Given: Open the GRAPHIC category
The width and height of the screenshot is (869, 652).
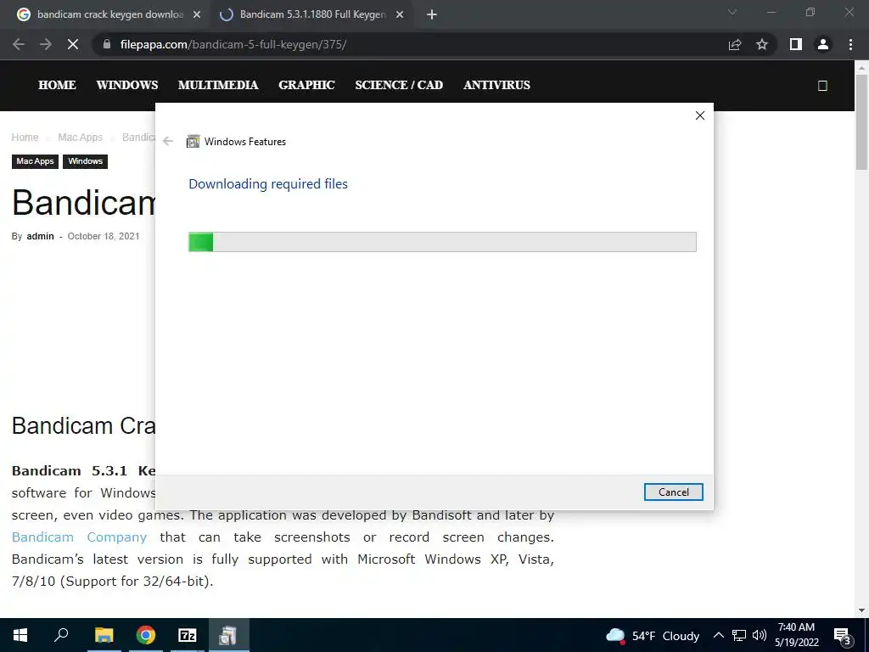Looking at the screenshot, I should click(x=306, y=85).
